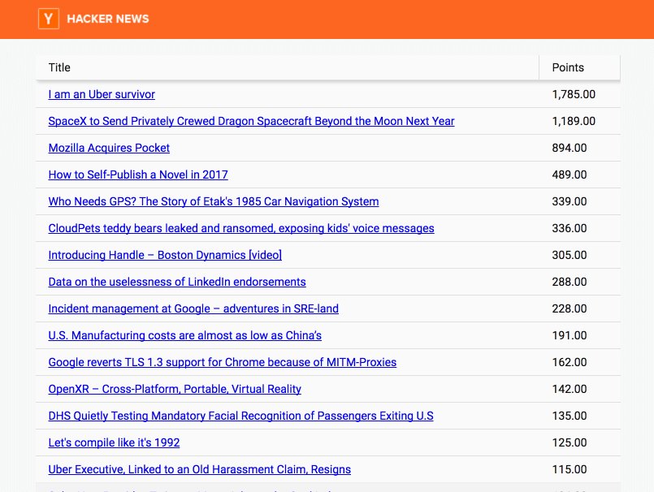The width and height of the screenshot is (654, 492).
Task: Open the 'I am an Uber survivor' link
Action: [102, 94]
